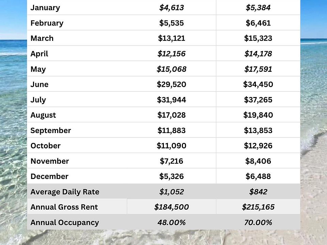The image size is (327, 245).
Task: Select the $5,326 December cell
Action: click(x=171, y=176)
